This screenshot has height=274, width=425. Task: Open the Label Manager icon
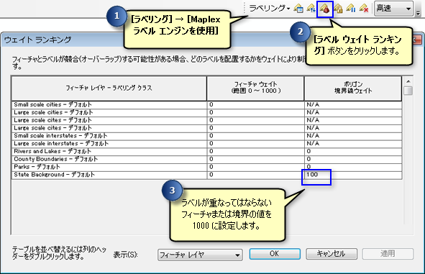pyautogui.click(x=298, y=9)
